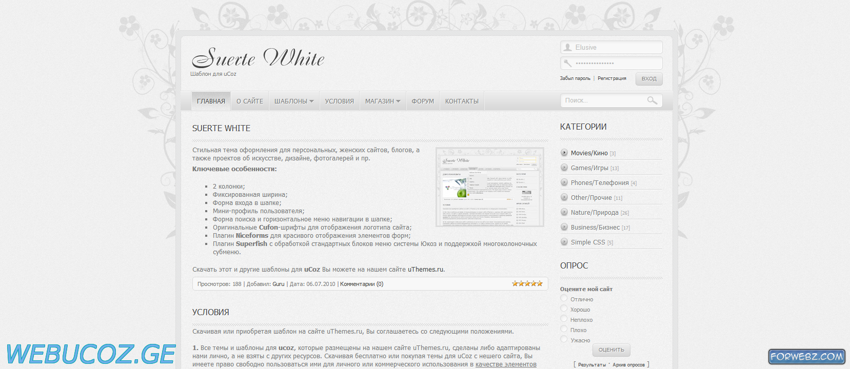
Task: Open the Nature/Природа category
Action: [595, 212]
